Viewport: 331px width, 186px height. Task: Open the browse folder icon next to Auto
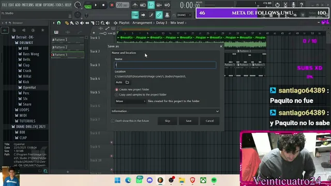coord(127,82)
